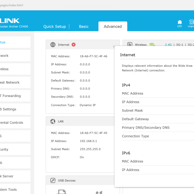This screenshot has height=194, width=194.
Task: Toggle the LED icon in header
Action: tap(179, 23)
